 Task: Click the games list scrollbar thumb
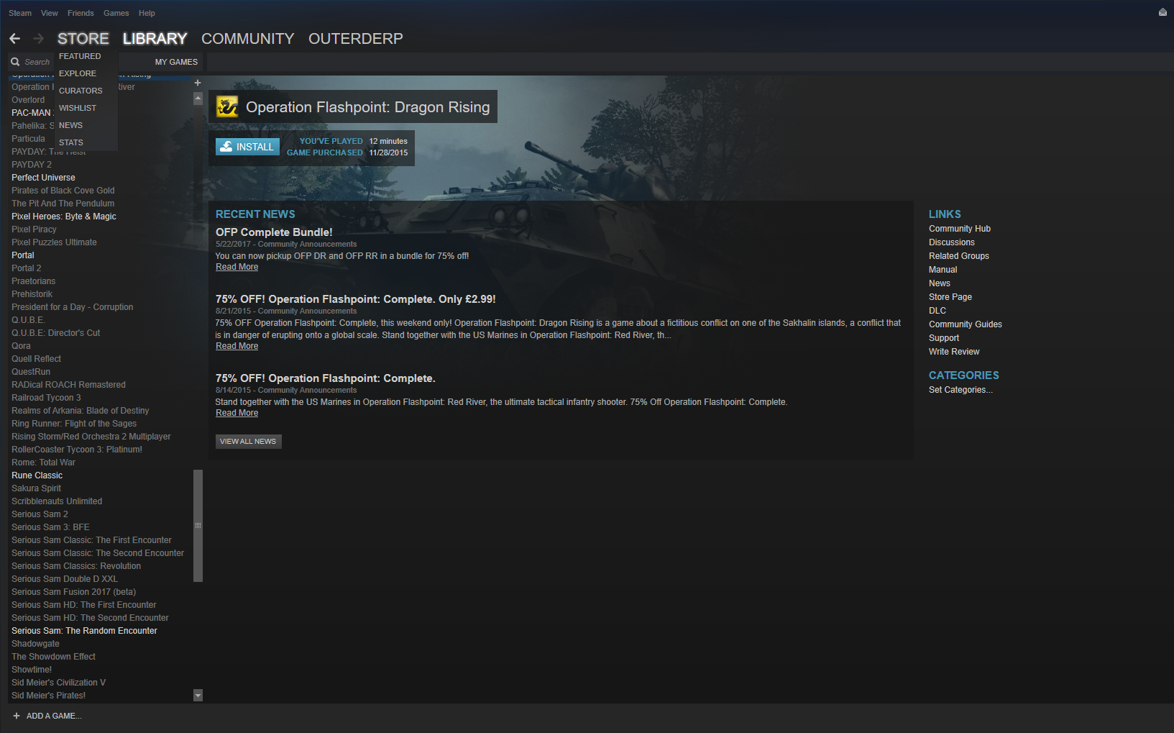[198, 526]
